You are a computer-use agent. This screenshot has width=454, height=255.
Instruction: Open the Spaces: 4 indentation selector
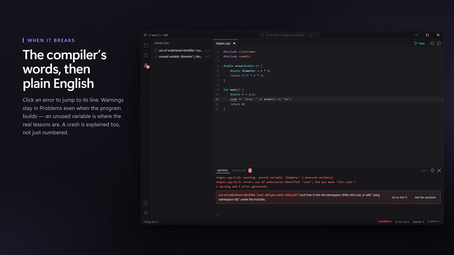(x=418, y=222)
